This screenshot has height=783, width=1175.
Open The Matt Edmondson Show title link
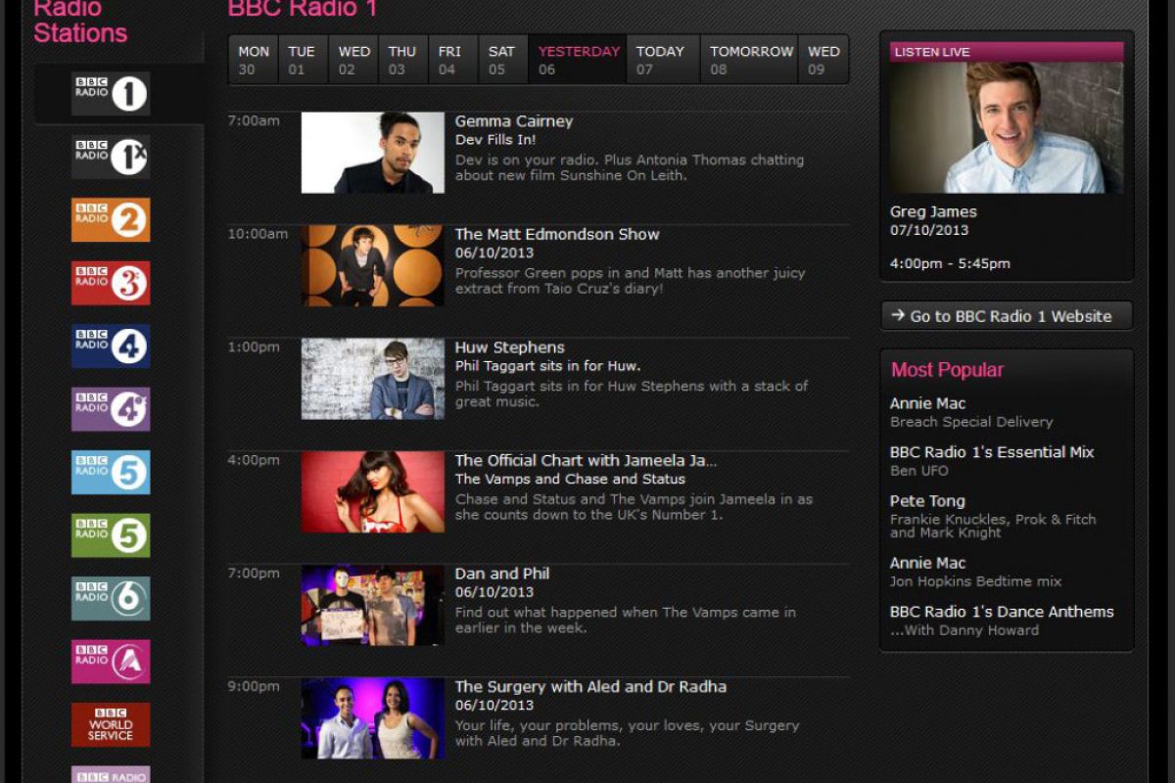point(556,235)
